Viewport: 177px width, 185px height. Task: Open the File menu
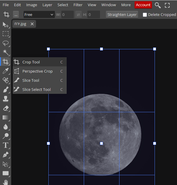(6, 5)
